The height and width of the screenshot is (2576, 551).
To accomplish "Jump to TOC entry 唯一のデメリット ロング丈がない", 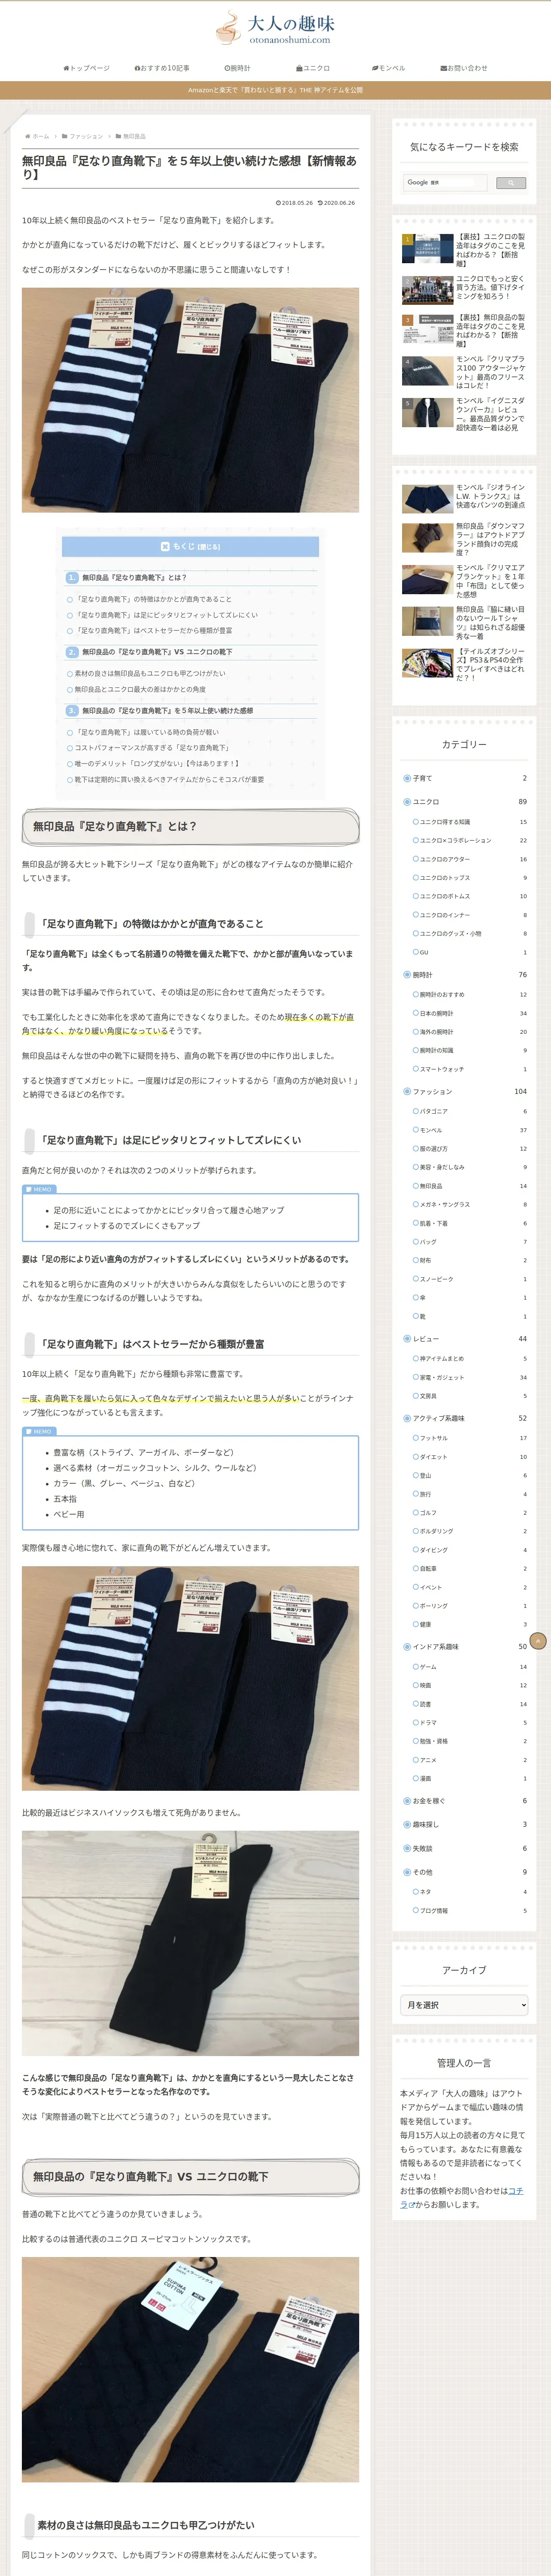I will 157,763.
